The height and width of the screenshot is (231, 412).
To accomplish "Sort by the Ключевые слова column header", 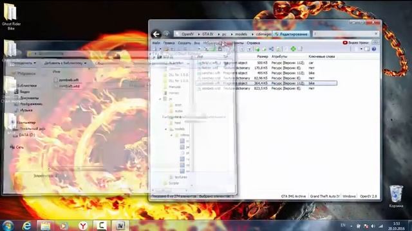I will coord(322,56).
